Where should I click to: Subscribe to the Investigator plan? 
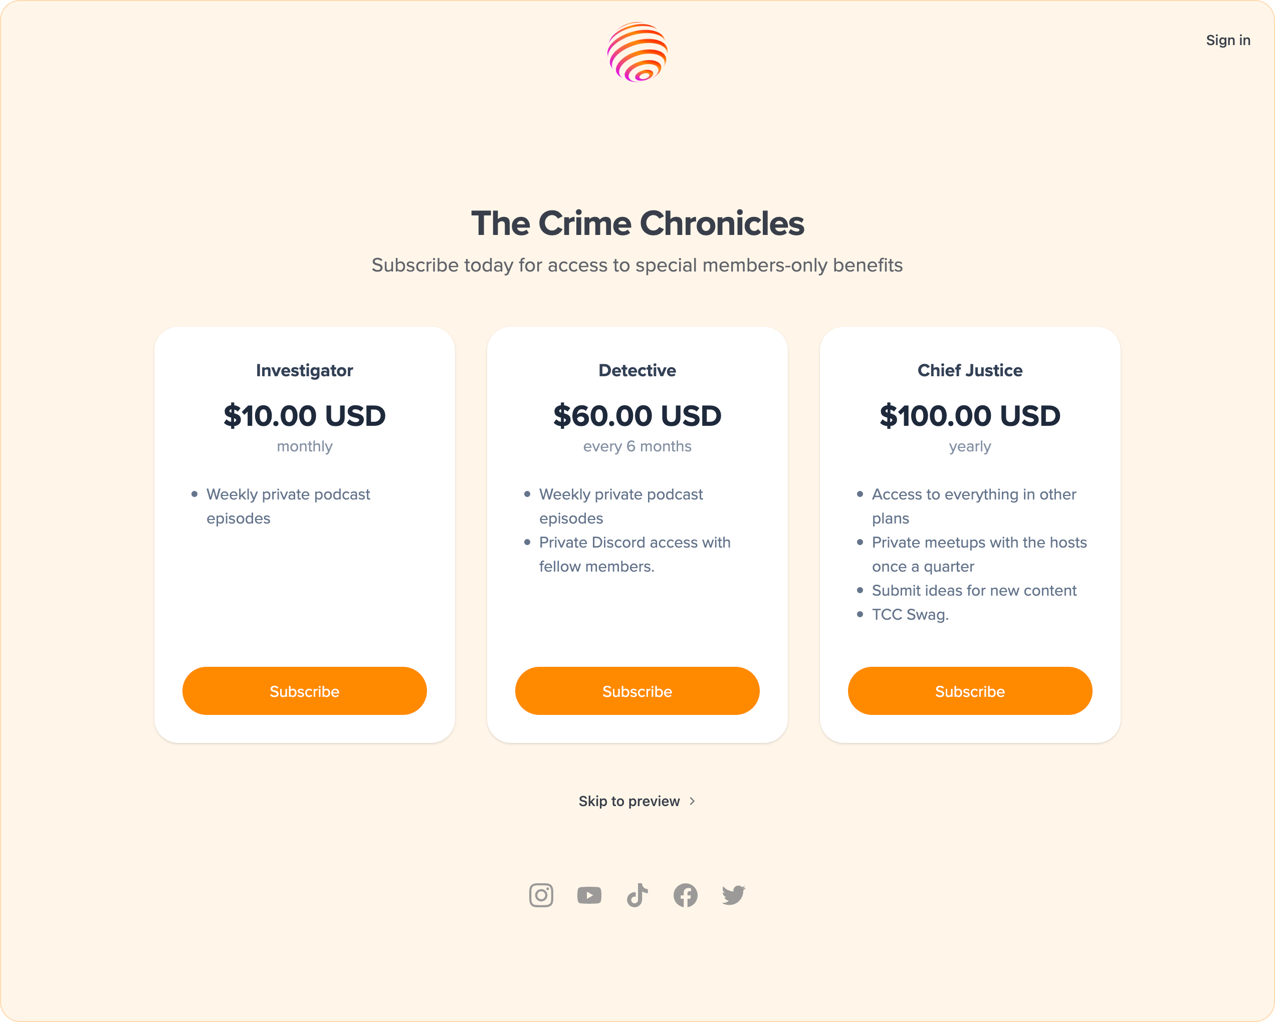[304, 691]
